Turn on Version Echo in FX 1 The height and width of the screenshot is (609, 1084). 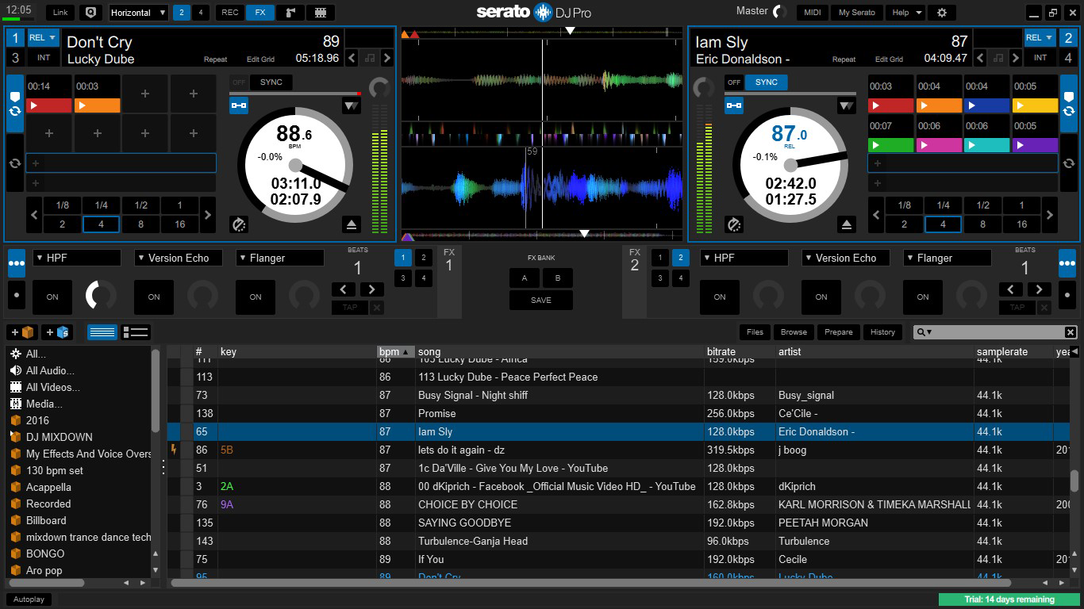[154, 297]
